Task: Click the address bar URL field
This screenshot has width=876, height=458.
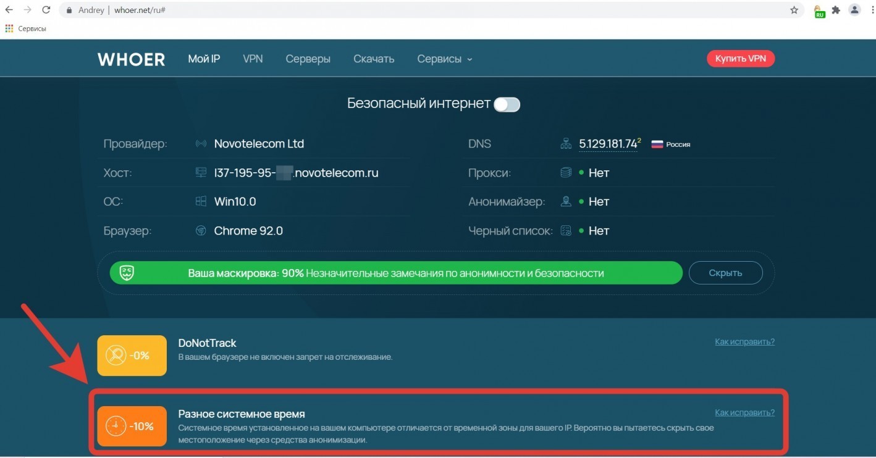Action: [x=426, y=10]
